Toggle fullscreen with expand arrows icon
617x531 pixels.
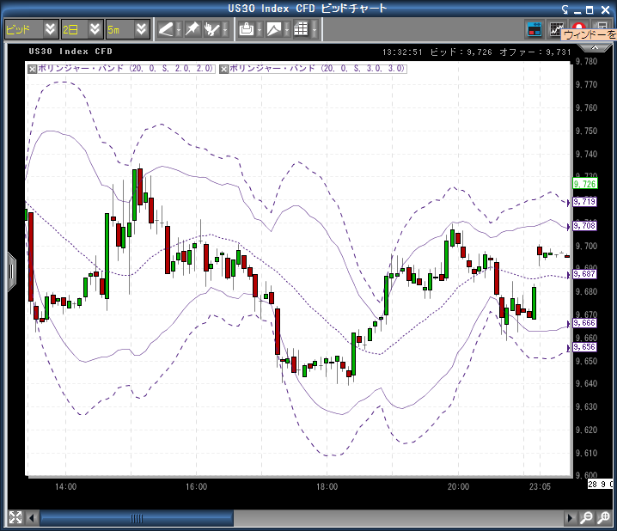point(15,518)
